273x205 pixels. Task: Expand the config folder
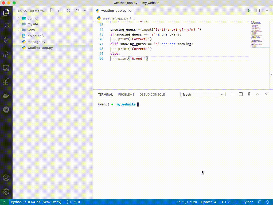32,18
